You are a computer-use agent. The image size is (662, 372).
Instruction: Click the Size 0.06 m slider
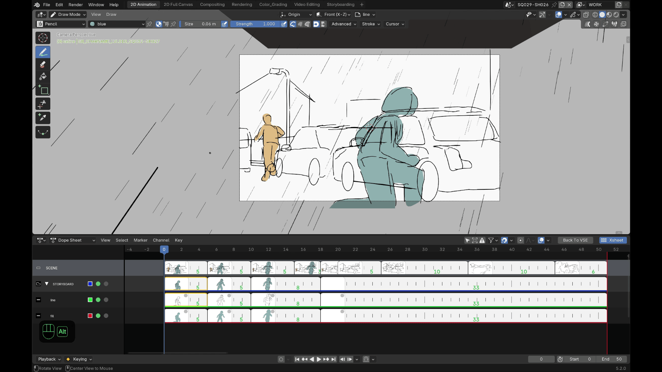(x=200, y=24)
